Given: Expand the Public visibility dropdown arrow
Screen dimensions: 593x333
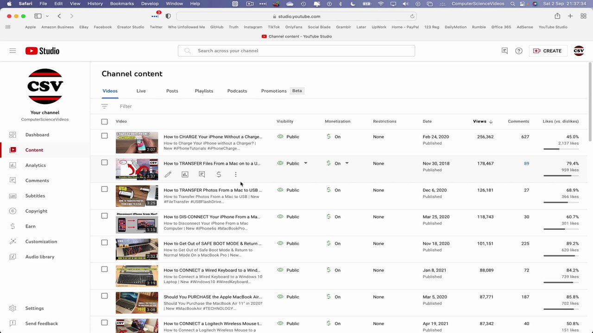Looking at the screenshot, I should point(305,163).
